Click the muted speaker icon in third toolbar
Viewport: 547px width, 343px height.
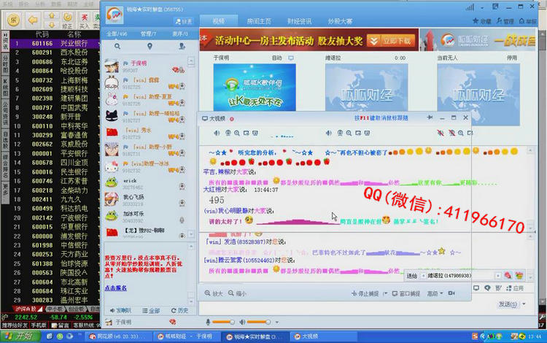(441, 133)
